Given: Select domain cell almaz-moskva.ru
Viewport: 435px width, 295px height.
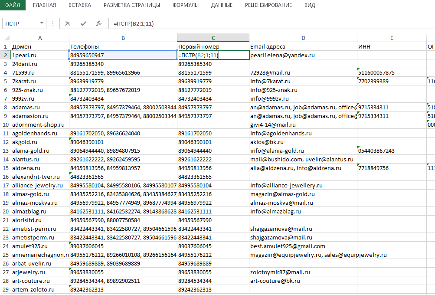Looking at the screenshot, I should click(x=40, y=203).
